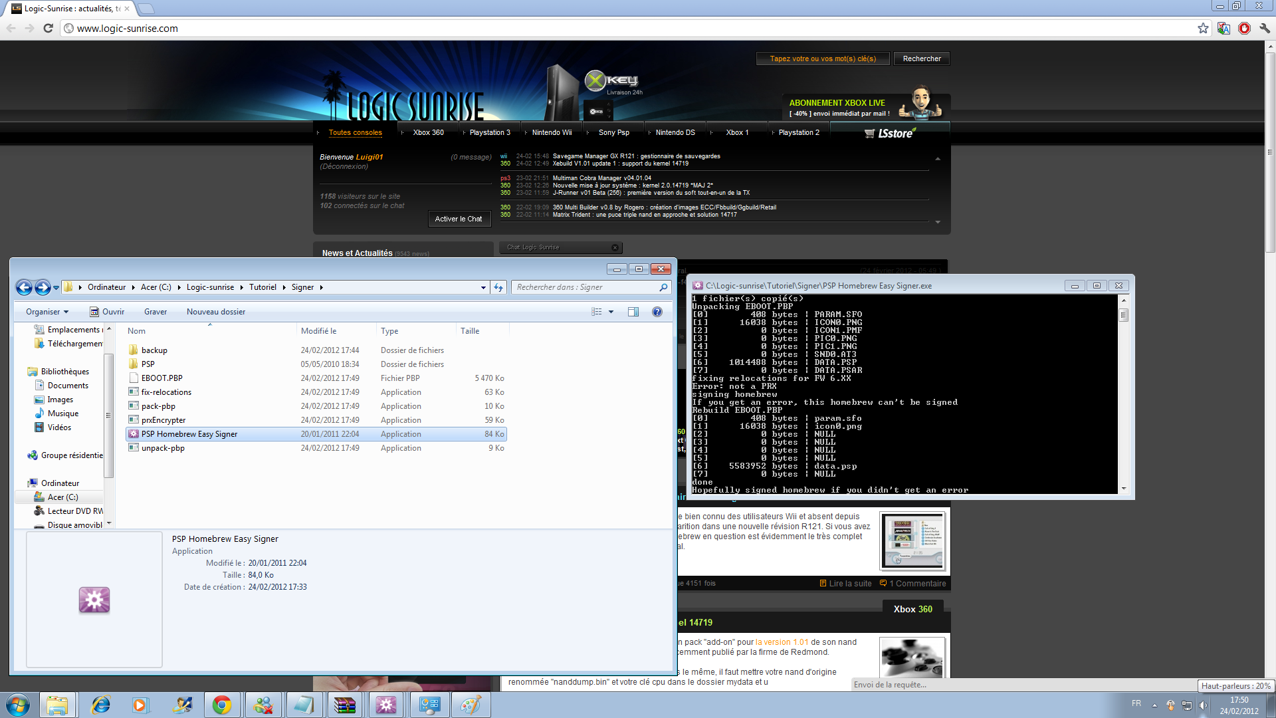The width and height of the screenshot is (1276, 718).
Task: Open the Abonnement Xbox Live banner
Action: [866, 106]
